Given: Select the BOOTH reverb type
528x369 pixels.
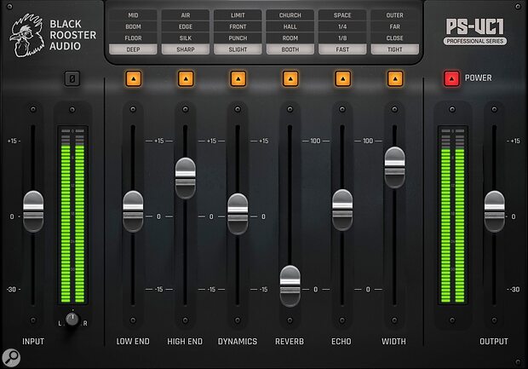Looking at the screenshot, I should [x=290, y=49].
